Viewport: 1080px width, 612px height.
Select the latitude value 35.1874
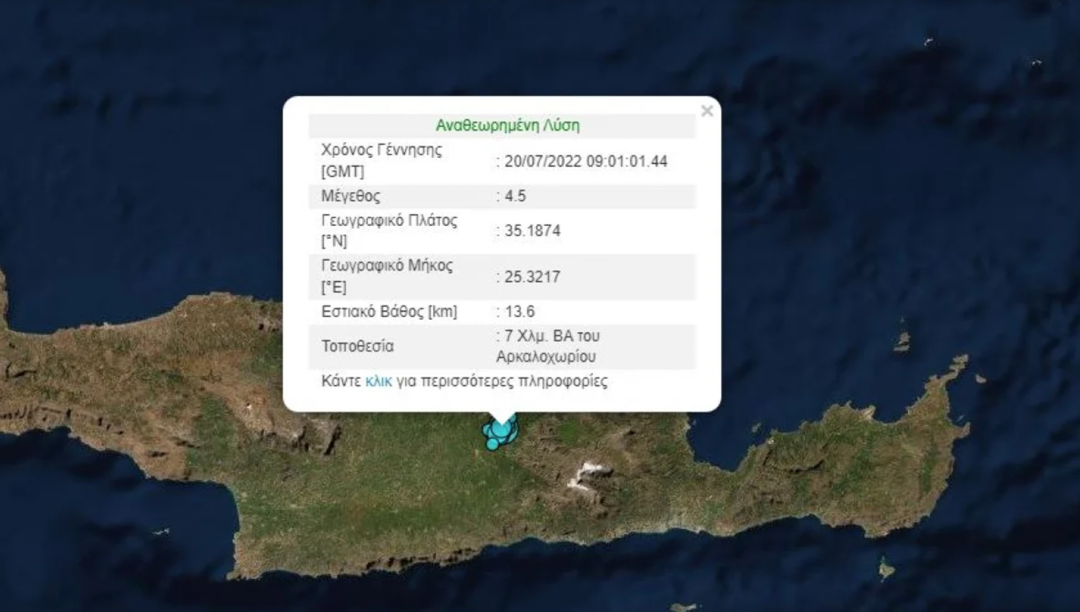[532, 231]
